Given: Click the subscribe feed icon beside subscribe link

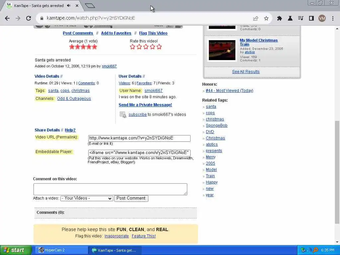Looking at the screenshot, I should coord(123,115).
